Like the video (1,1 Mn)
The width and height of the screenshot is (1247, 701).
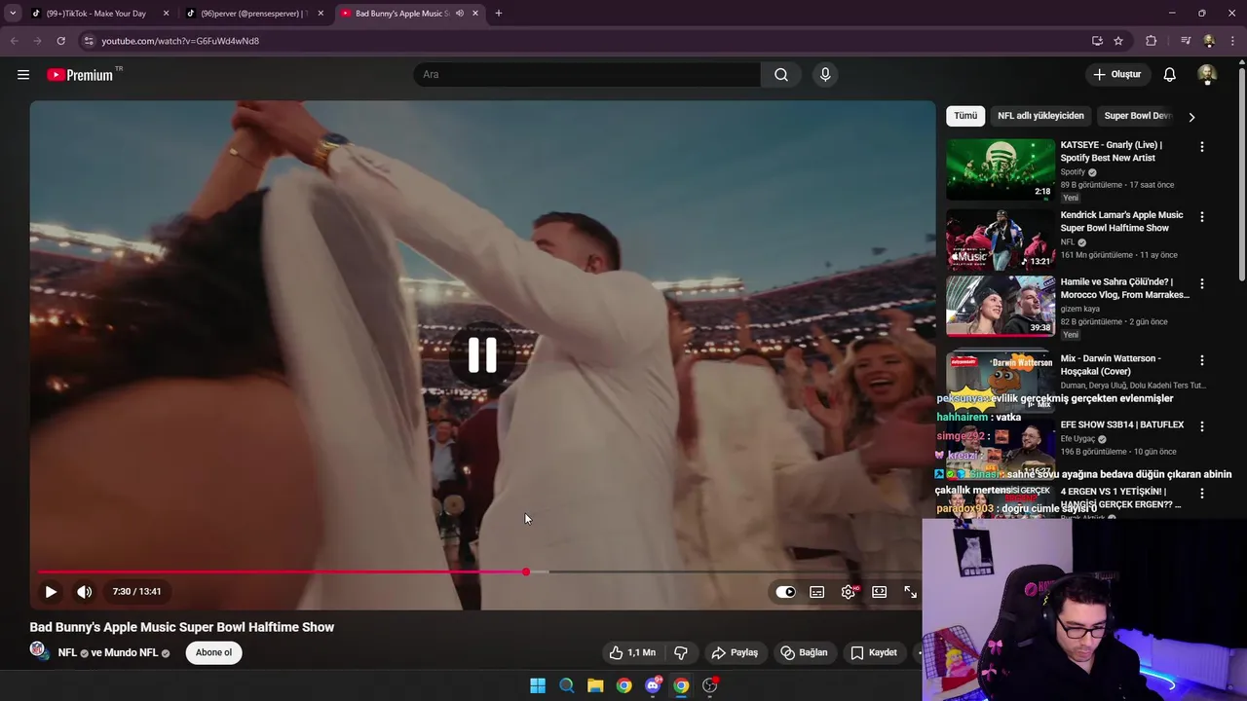tap(632, 652)
